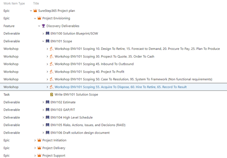
Task: Sort by the Work Item Type column header
Action: pos(14,3)
